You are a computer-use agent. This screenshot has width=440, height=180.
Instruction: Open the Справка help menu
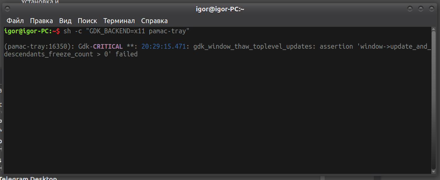pos(154,21)
